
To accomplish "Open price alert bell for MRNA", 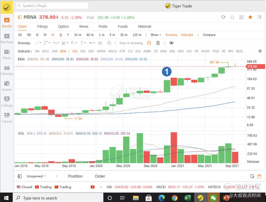I will [x=232, y=17].
